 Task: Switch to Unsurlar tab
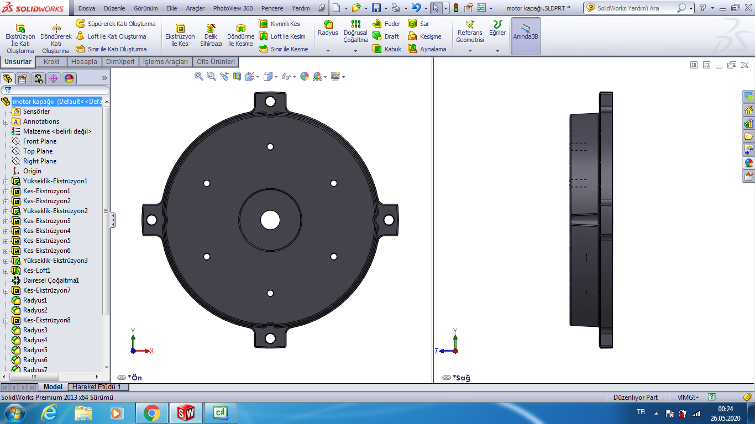18,62
